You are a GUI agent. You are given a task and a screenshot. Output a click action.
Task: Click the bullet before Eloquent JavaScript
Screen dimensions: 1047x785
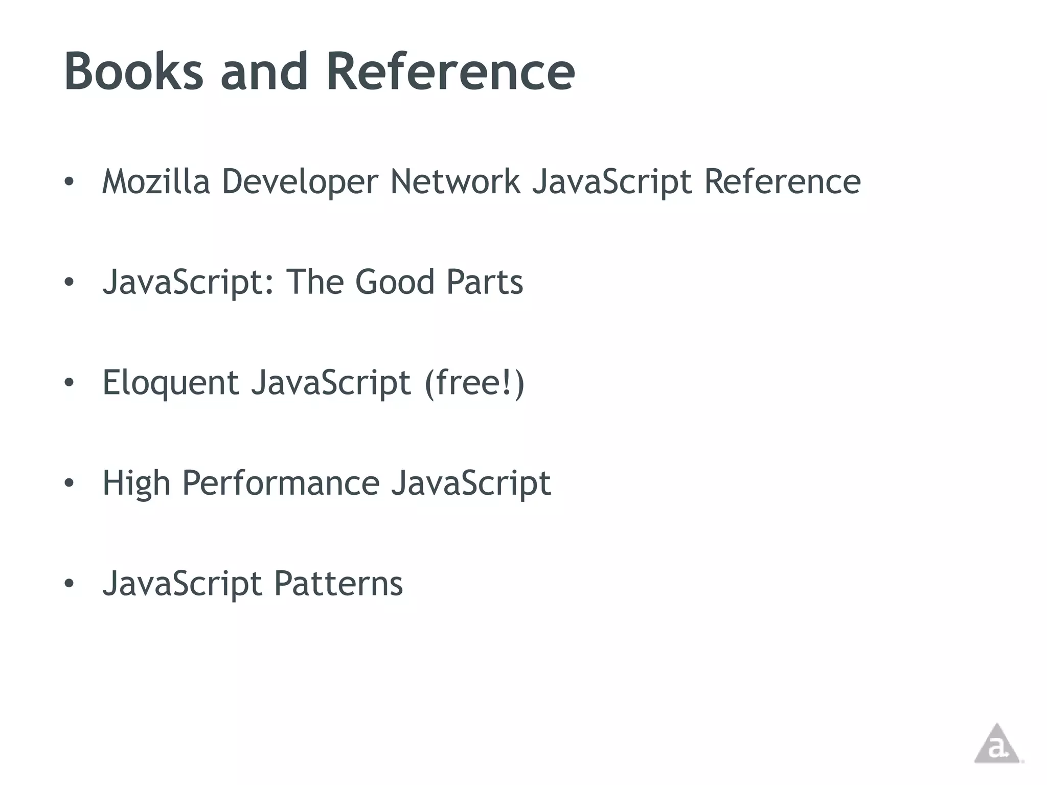pos(69,383)
